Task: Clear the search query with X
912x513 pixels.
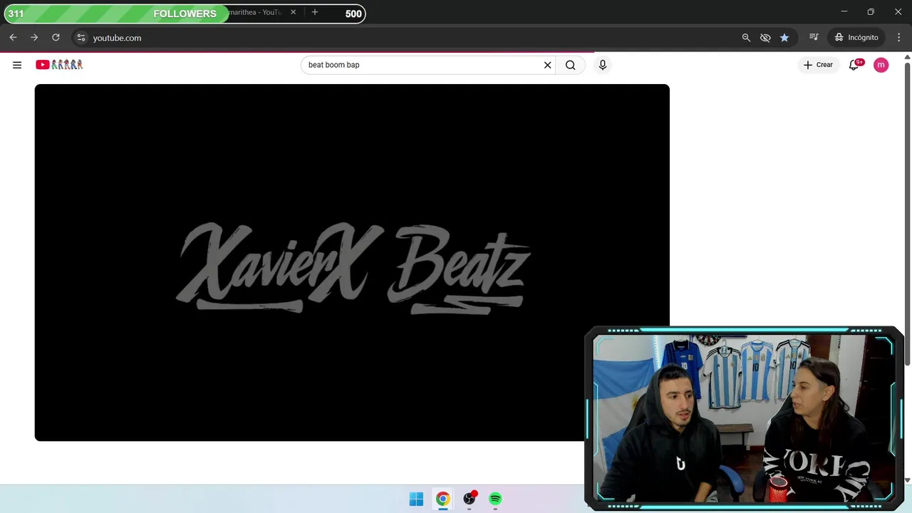Action: tap(547, 65)
